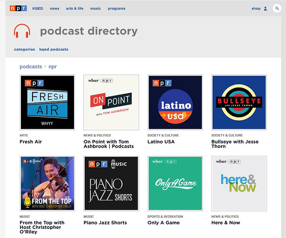Open the Fresh Air cover art

point(47,102)
